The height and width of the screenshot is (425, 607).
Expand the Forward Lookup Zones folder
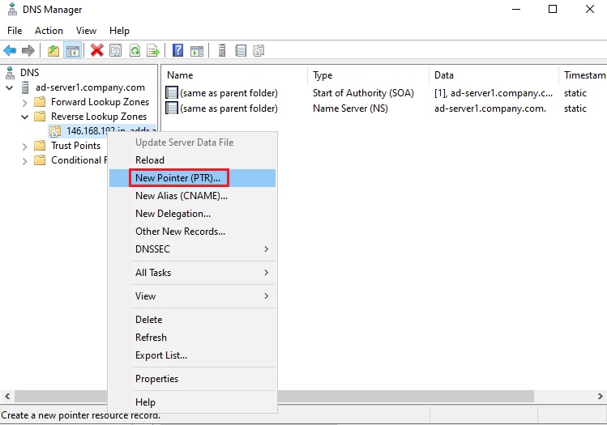[x=24, y=102]
